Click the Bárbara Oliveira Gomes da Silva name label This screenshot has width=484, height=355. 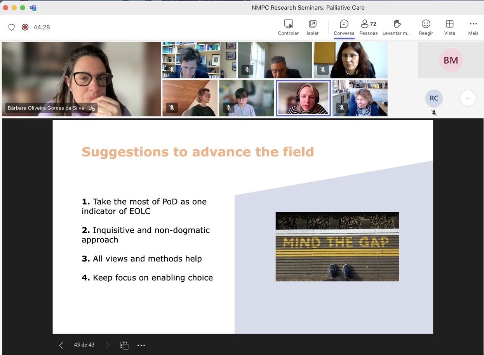(46, 108)
